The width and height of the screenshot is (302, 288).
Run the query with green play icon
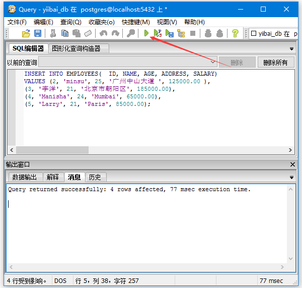tap(146, 33)
